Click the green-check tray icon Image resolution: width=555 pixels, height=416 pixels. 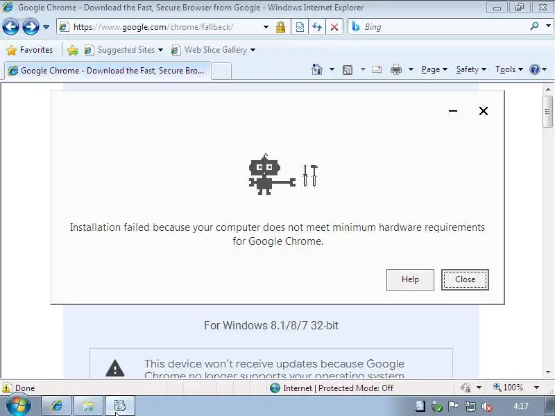(x=437, y=406)
